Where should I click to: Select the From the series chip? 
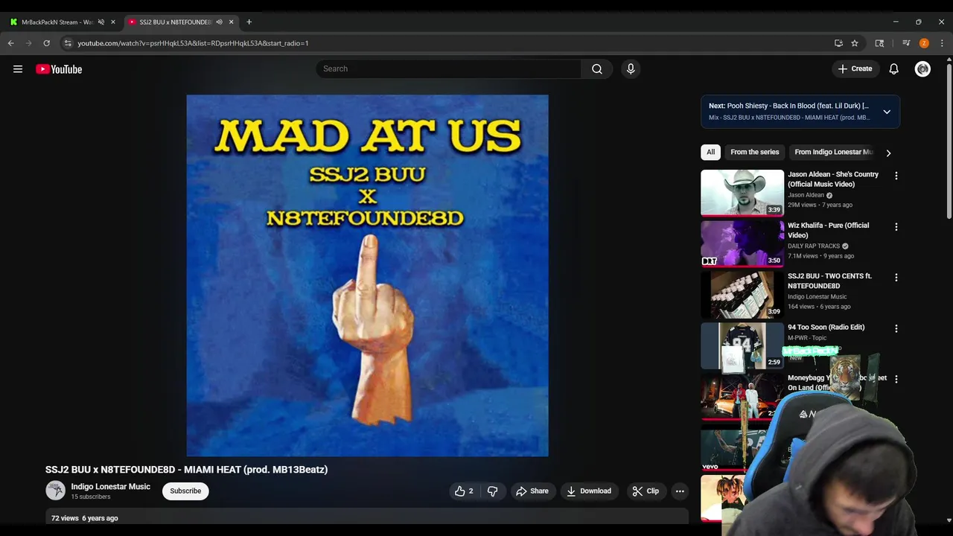[755, 153]
